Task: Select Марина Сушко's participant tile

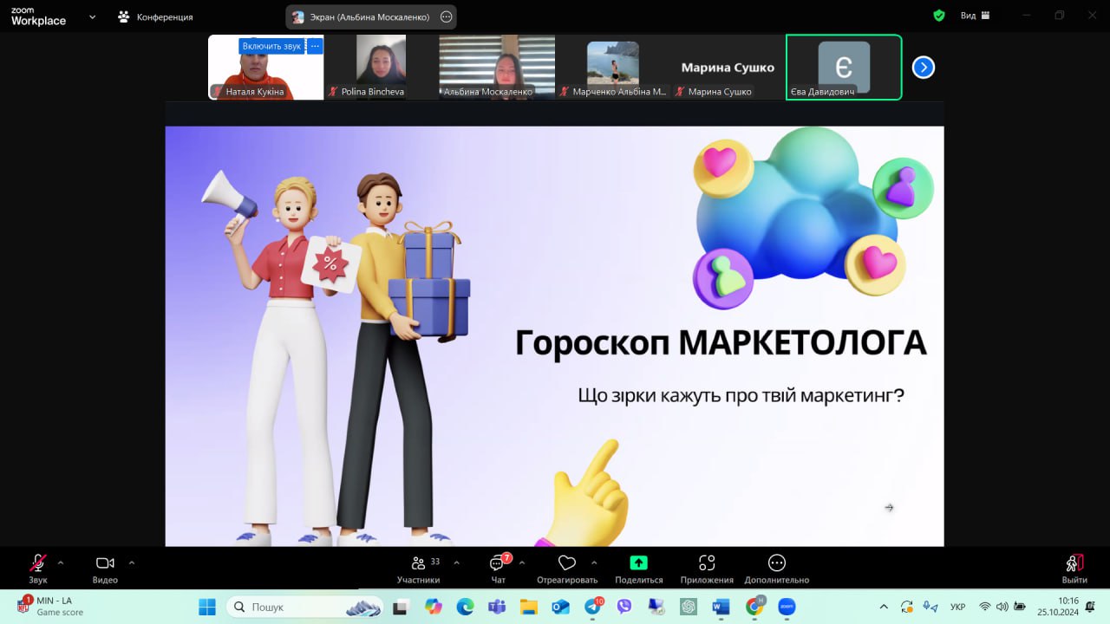Action: [x=728, y=68]
